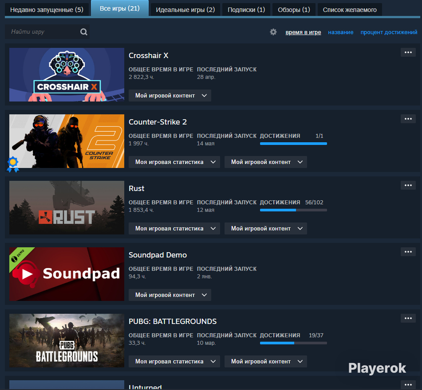Open the three-dot menu for Rust
The image size is (422, 390).
(x=408, y=185)
